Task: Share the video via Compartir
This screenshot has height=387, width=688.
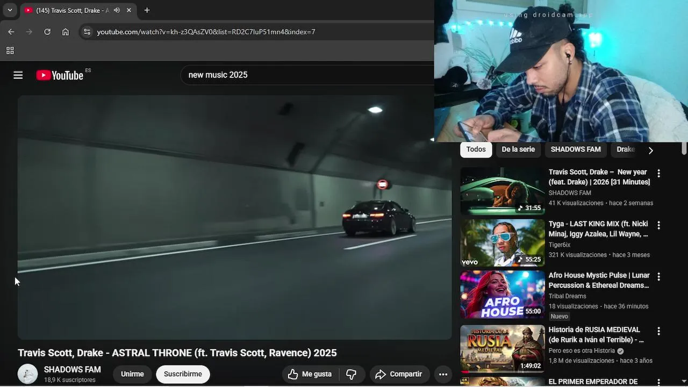Action: (399, 374)
